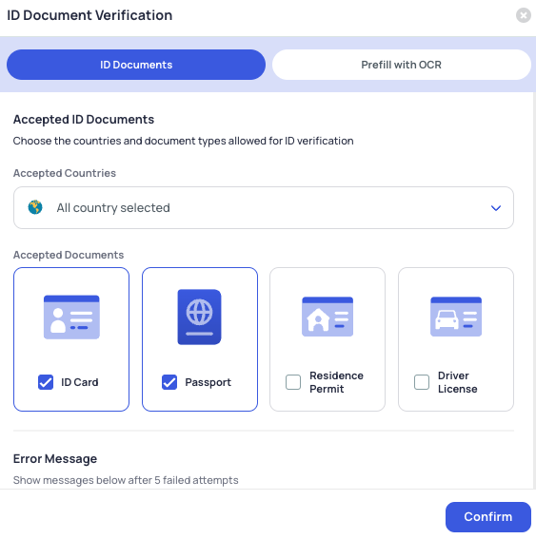536x539 pixels.
Task: Click the globe icon in country selector
Action: click(35, 207)
